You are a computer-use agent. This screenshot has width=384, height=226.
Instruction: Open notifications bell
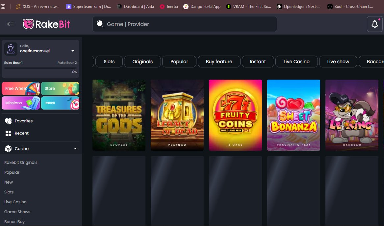pos(375,24)
